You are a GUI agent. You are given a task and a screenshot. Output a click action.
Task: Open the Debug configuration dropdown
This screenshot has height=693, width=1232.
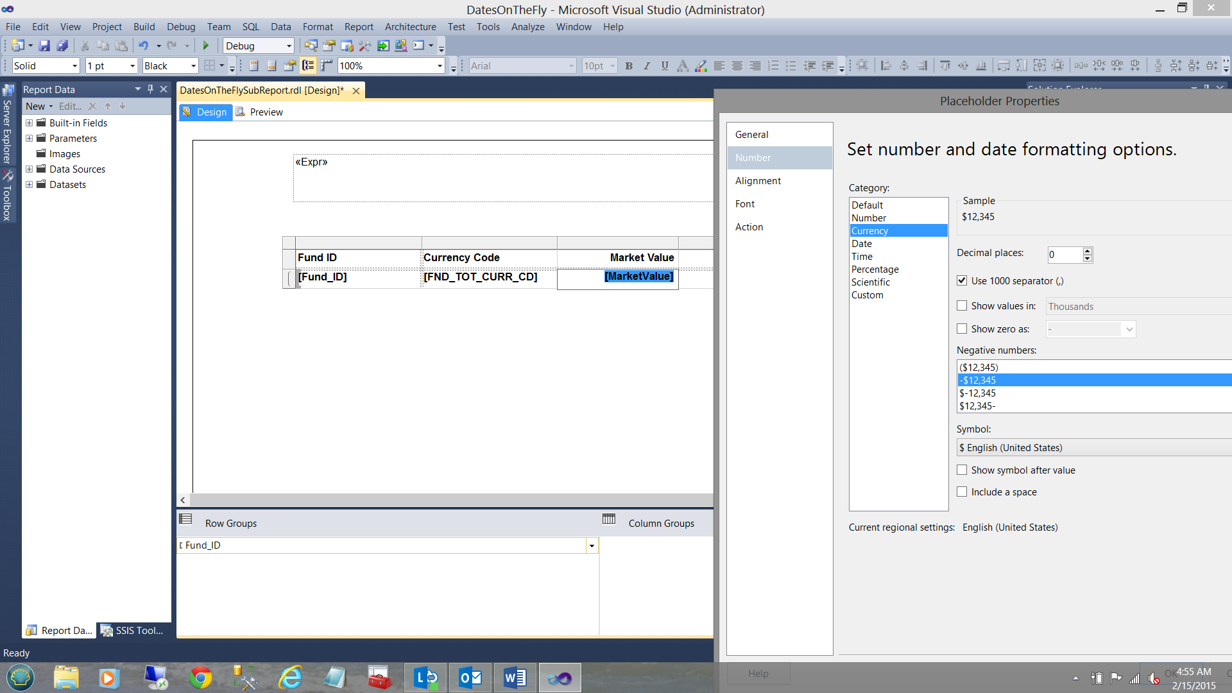289,46
